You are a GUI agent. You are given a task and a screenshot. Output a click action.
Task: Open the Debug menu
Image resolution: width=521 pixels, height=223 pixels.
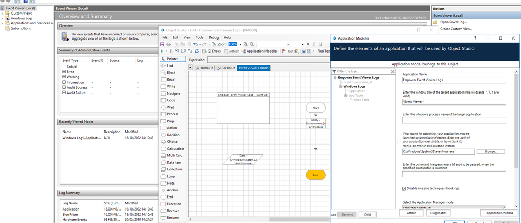[213, 37]
